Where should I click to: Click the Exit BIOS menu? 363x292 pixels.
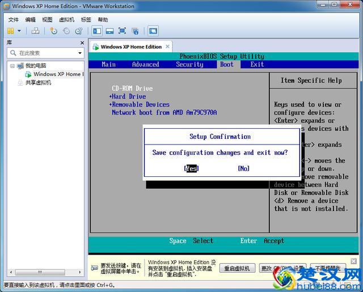coord(257,64)
